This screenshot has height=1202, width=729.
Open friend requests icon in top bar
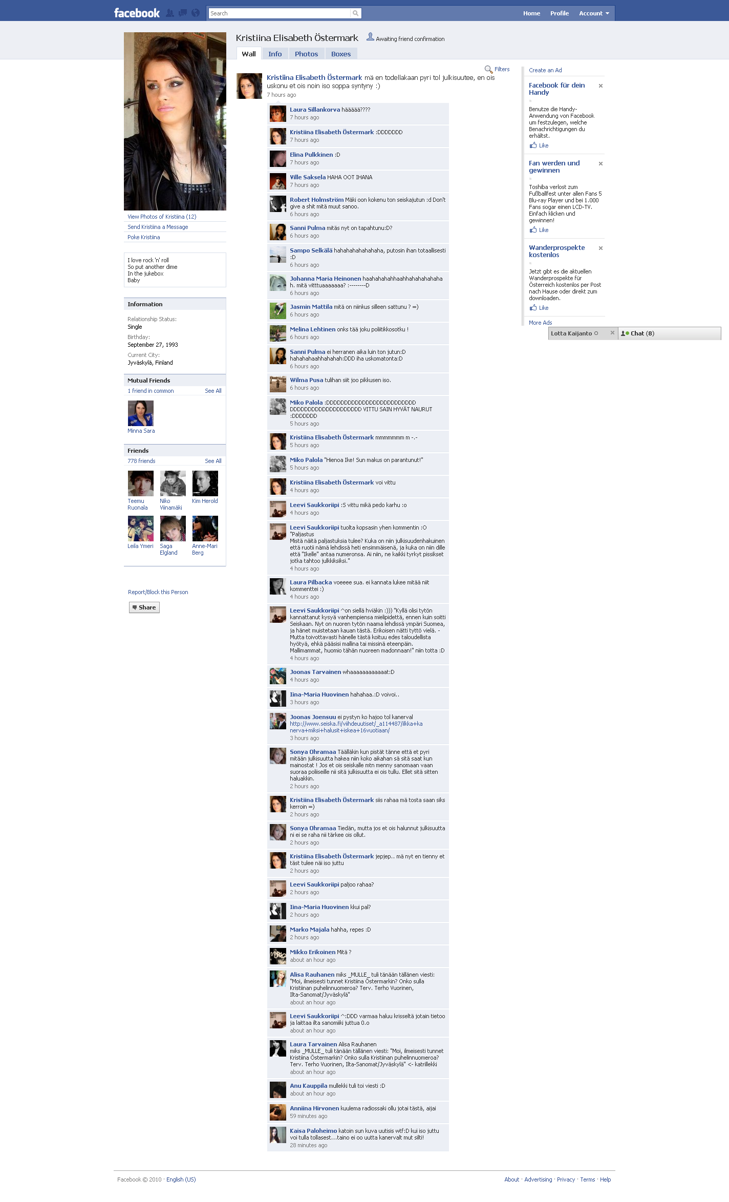click(x=170, y=13)
